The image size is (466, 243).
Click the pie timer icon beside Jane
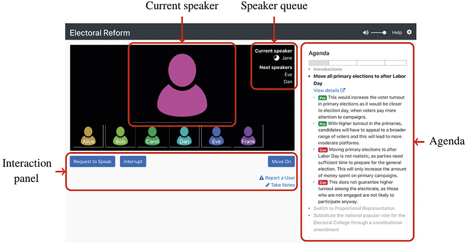coord(276,58)
